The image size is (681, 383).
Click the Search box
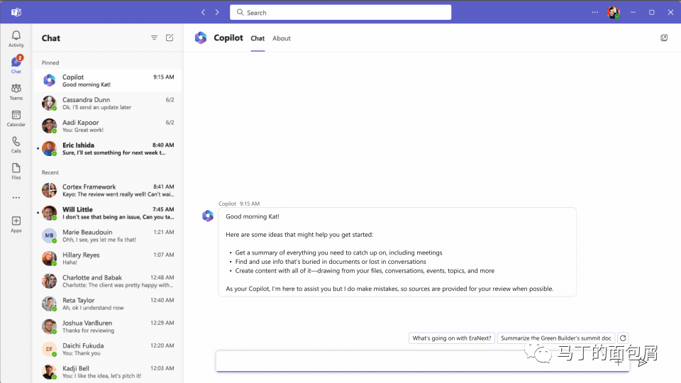[x=340, y=12]
